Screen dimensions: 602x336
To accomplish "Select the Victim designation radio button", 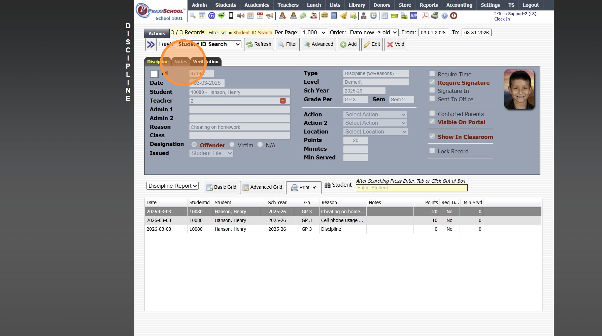I will click(232, 145).
